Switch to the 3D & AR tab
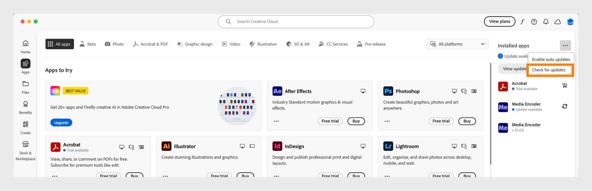Image resolution: width=592 pixels, height=191 pixels. [298, 44]
